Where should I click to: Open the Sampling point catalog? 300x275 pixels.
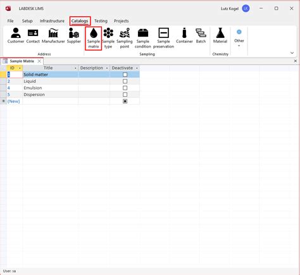click(125, 38)
